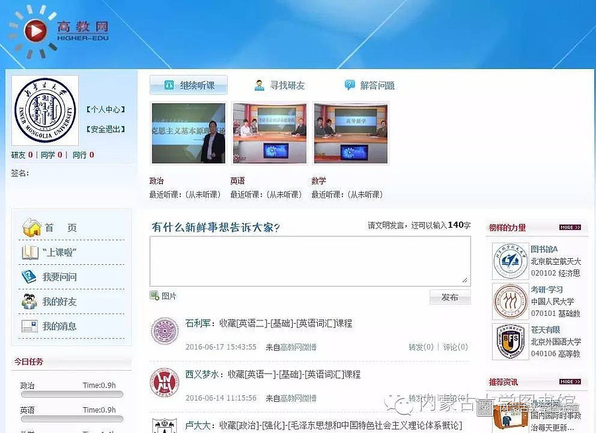596x433 pixels.
Task: Click 转发(0) on 石利军's post
Action: [x=421, y=347]
